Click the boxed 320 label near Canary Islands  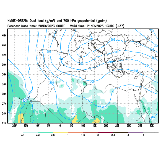click(25, 101)
